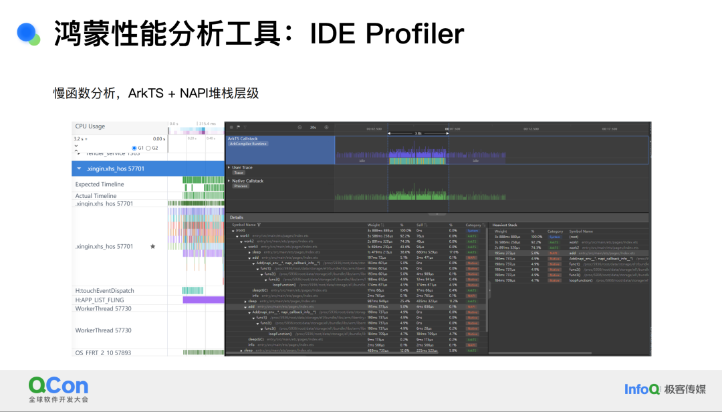This screenshot has height=412, width=722.
Task: Click the 00:02.500 mark on the time ruler
Action: 374,129
